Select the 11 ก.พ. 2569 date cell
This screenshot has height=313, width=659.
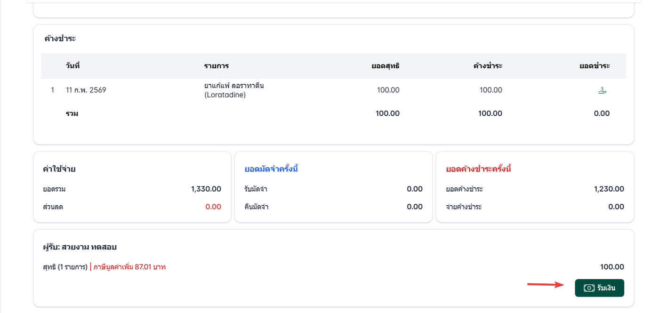click(86, 90)
